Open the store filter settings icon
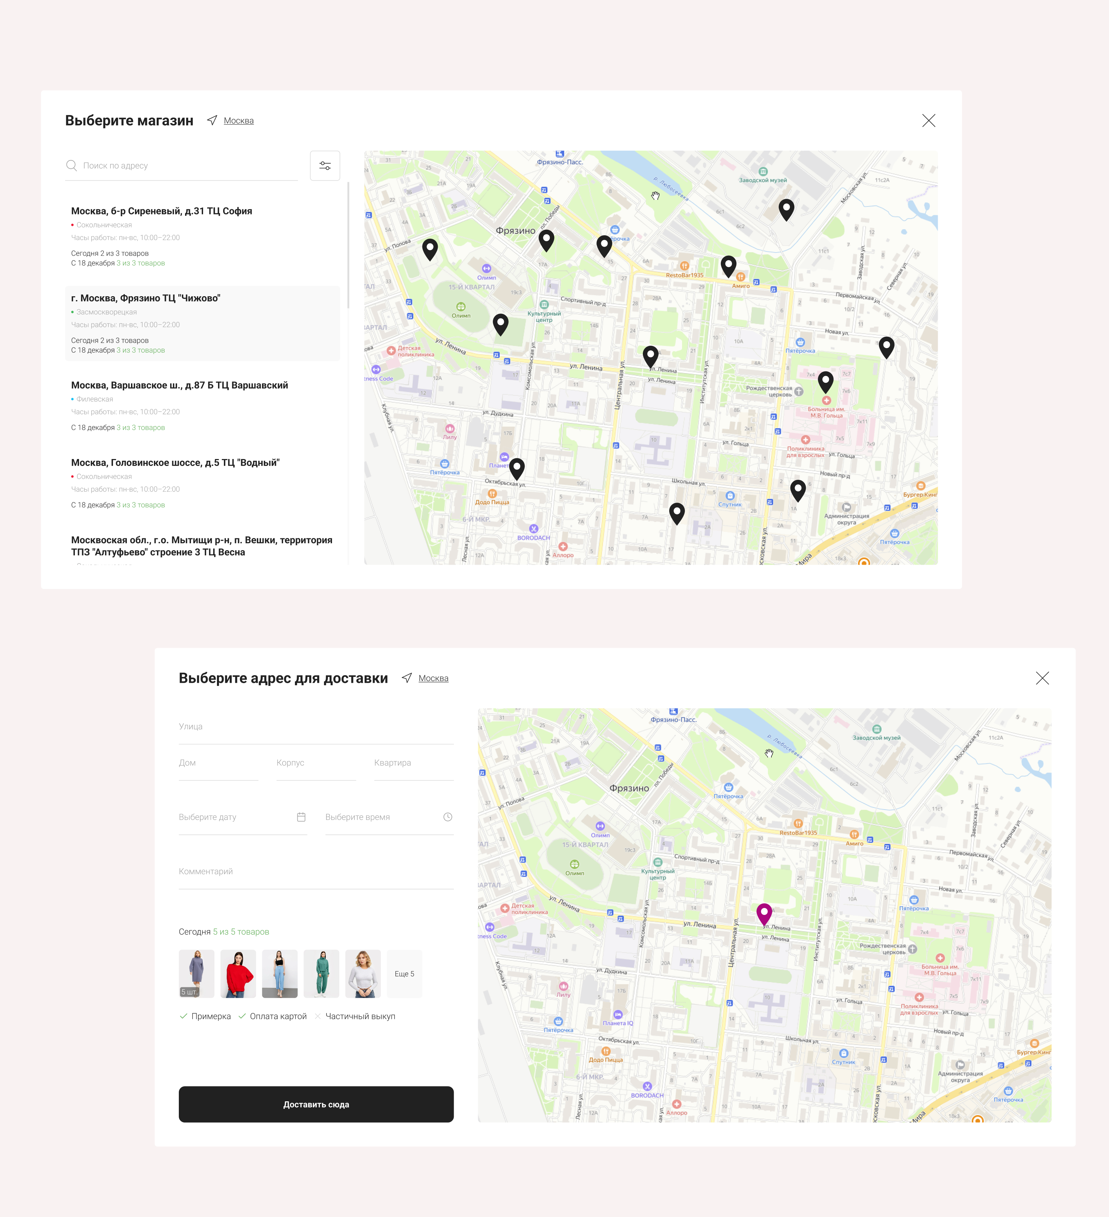Screen dimensions: 1109x1217 click(325, 165)
